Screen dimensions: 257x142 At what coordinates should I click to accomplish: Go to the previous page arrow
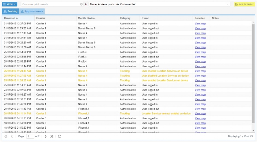click(12, 136)
